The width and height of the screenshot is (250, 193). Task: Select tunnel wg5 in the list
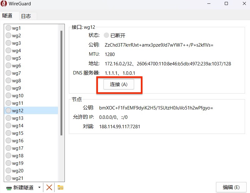pyautogui.click(x=17, y=58)
